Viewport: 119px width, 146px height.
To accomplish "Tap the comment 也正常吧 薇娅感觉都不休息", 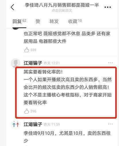I will [67, 38].
